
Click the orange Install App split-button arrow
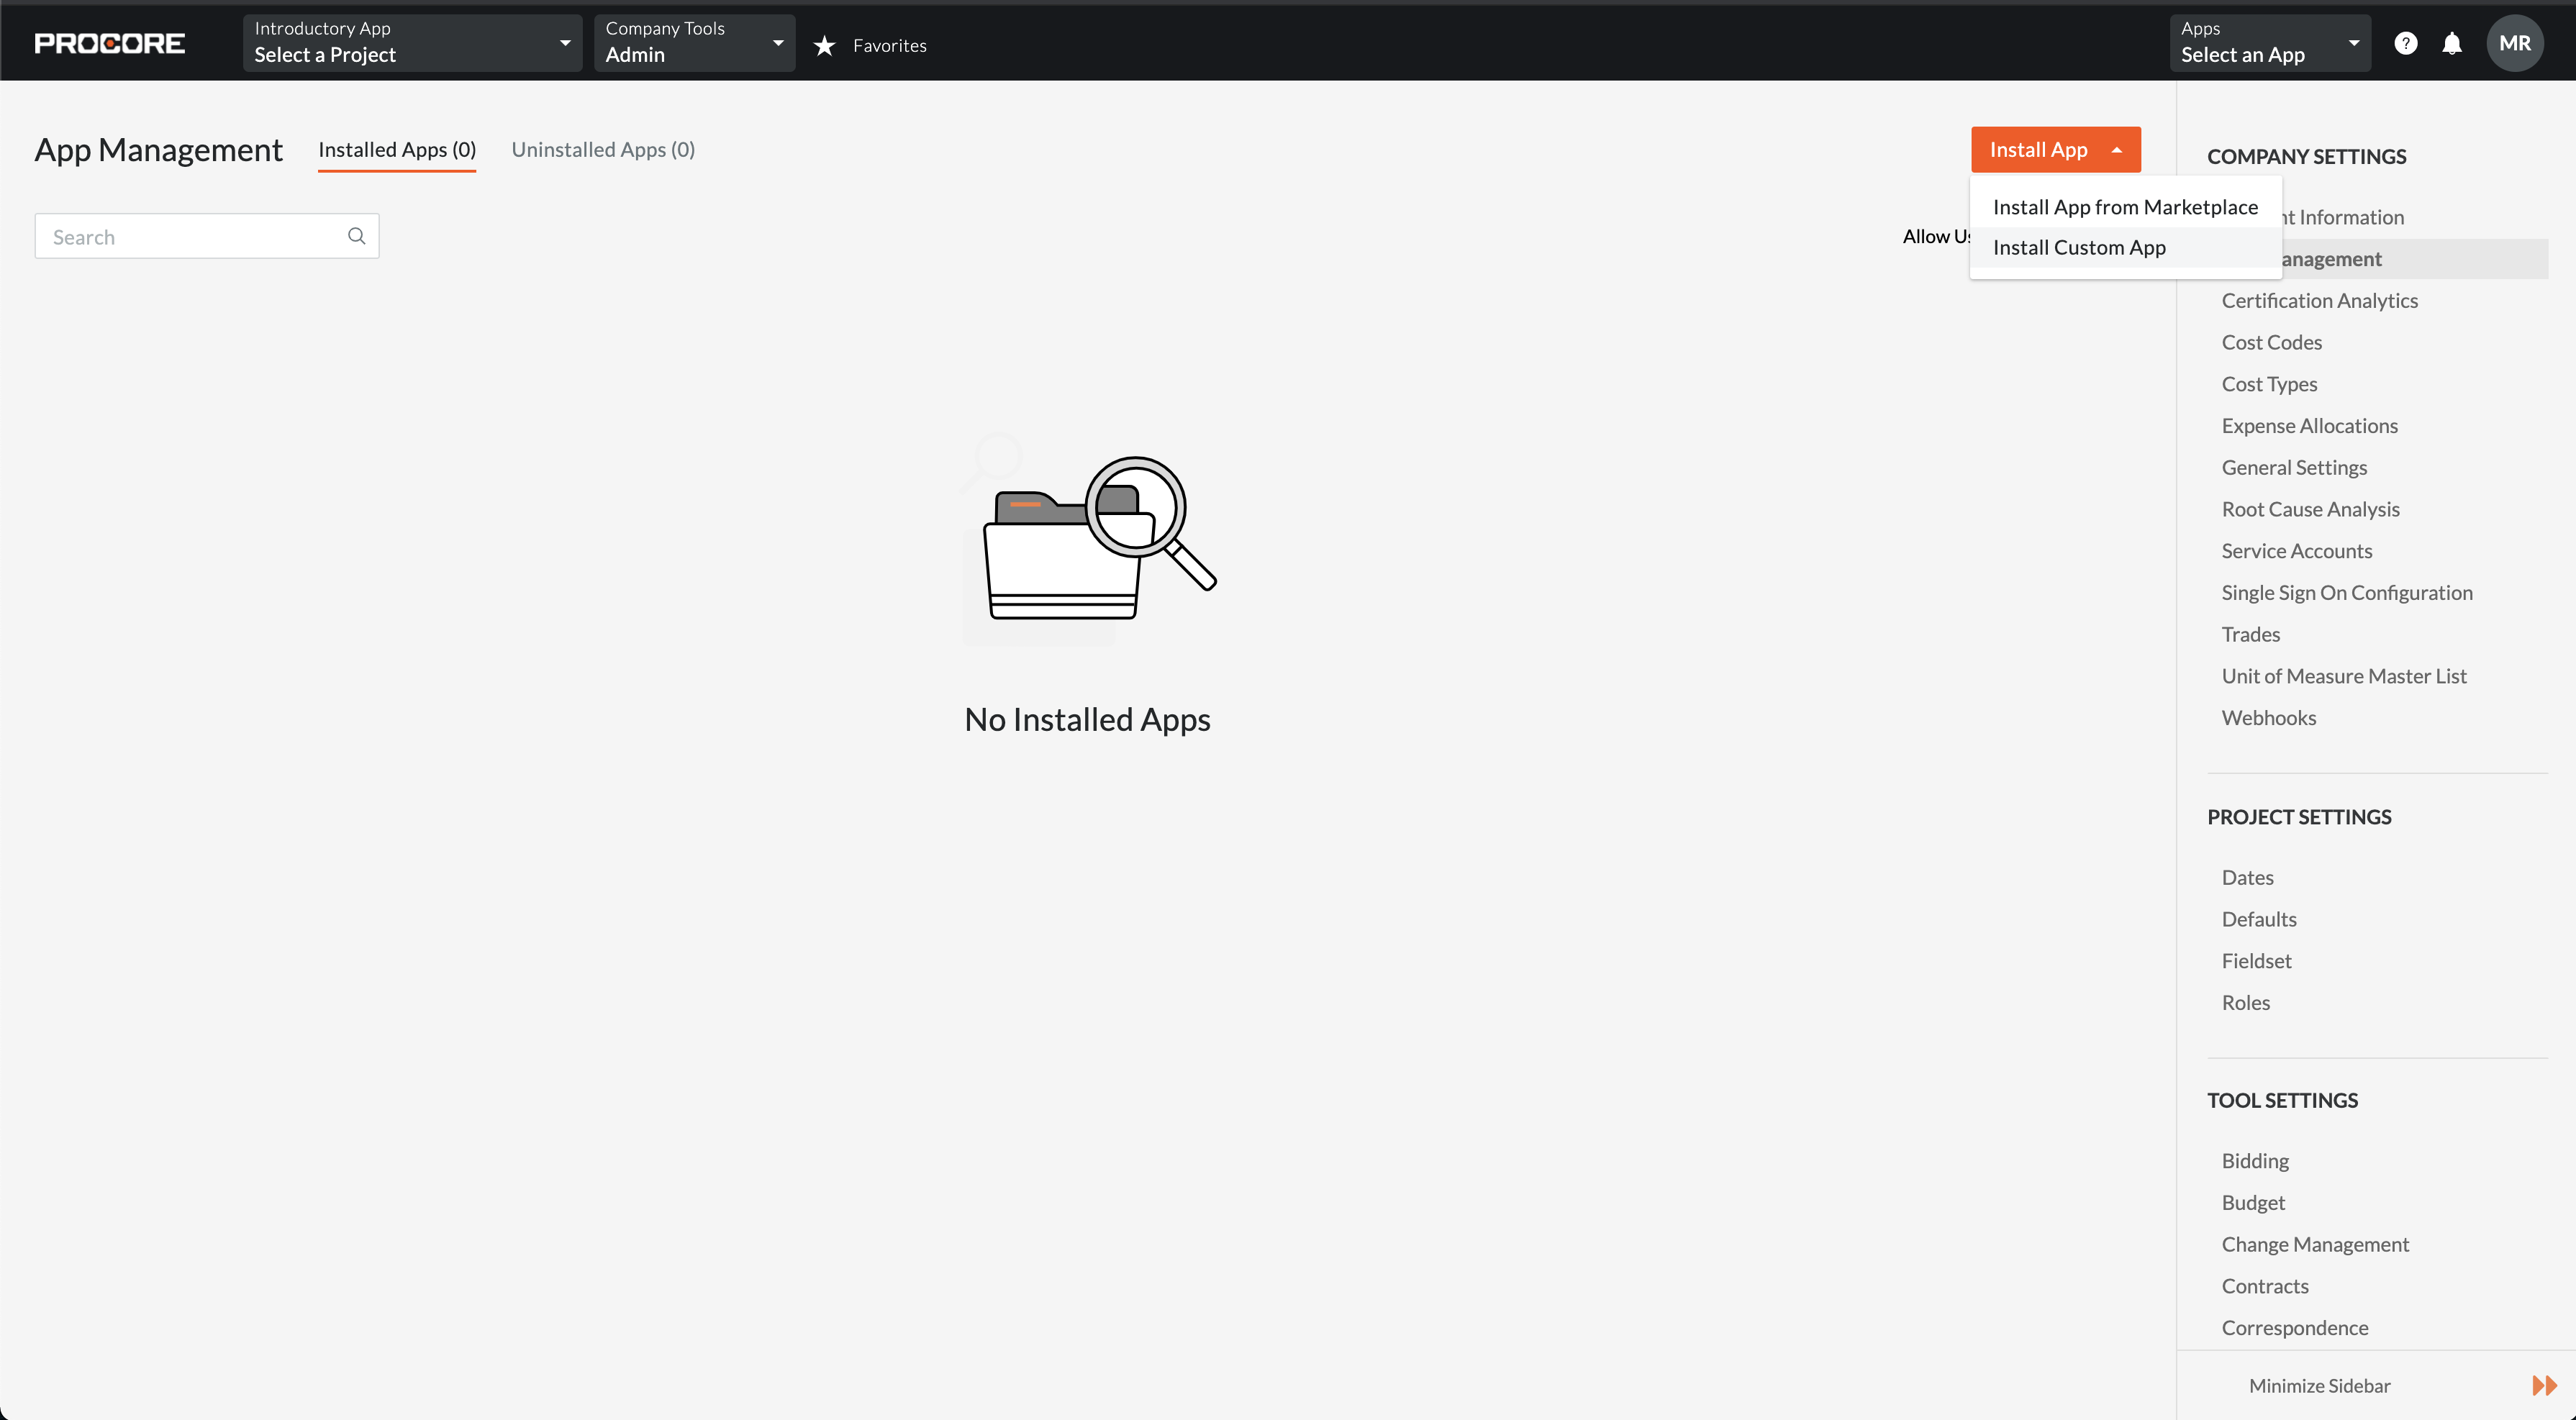click(2118, 149)
